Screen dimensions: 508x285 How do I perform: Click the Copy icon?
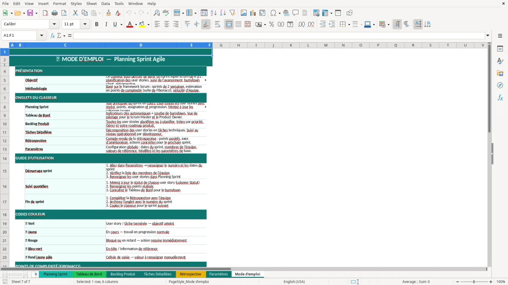85,13
